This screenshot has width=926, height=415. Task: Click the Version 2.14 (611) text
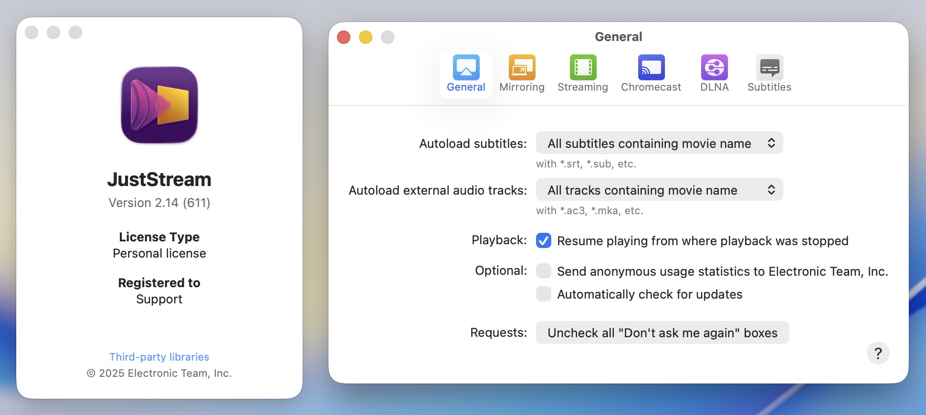click(159, 203)
